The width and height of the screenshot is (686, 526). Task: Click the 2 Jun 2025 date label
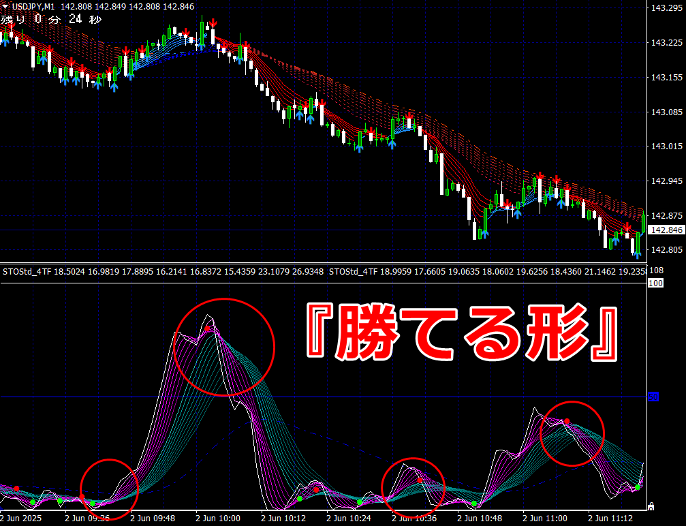pyautogui.click(x=21, y=519)
